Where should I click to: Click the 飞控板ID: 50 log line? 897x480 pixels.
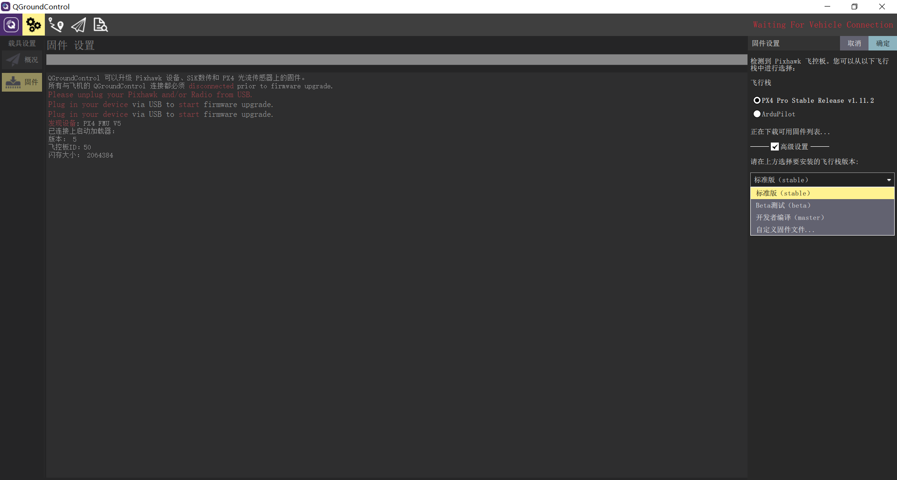click(x=70, y=147)
